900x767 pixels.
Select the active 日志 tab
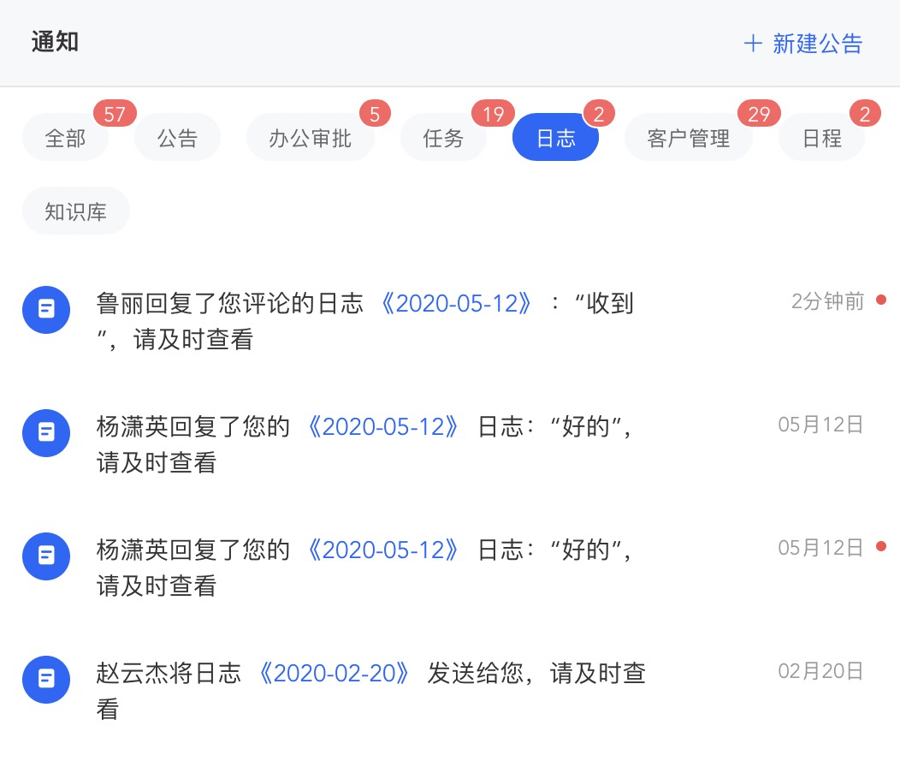coord(555,138)
